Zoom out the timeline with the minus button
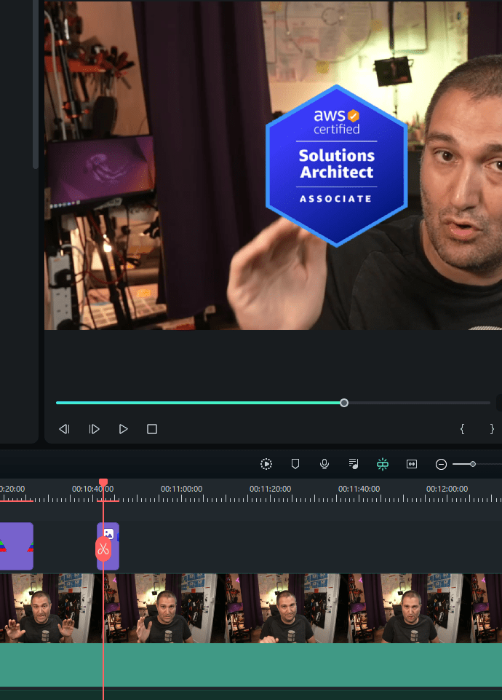Image resolution: width=502 pixels, height=700 pixels. [x=441, y=464]
